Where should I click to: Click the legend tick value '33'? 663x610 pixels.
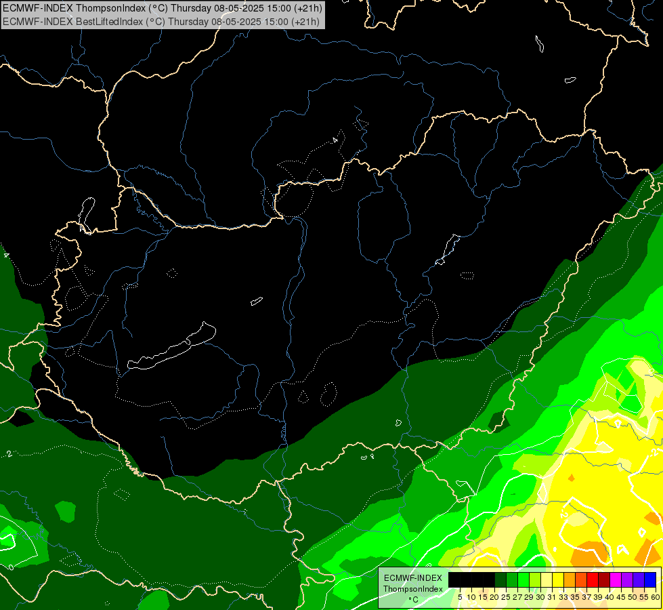tap(563, 597)
